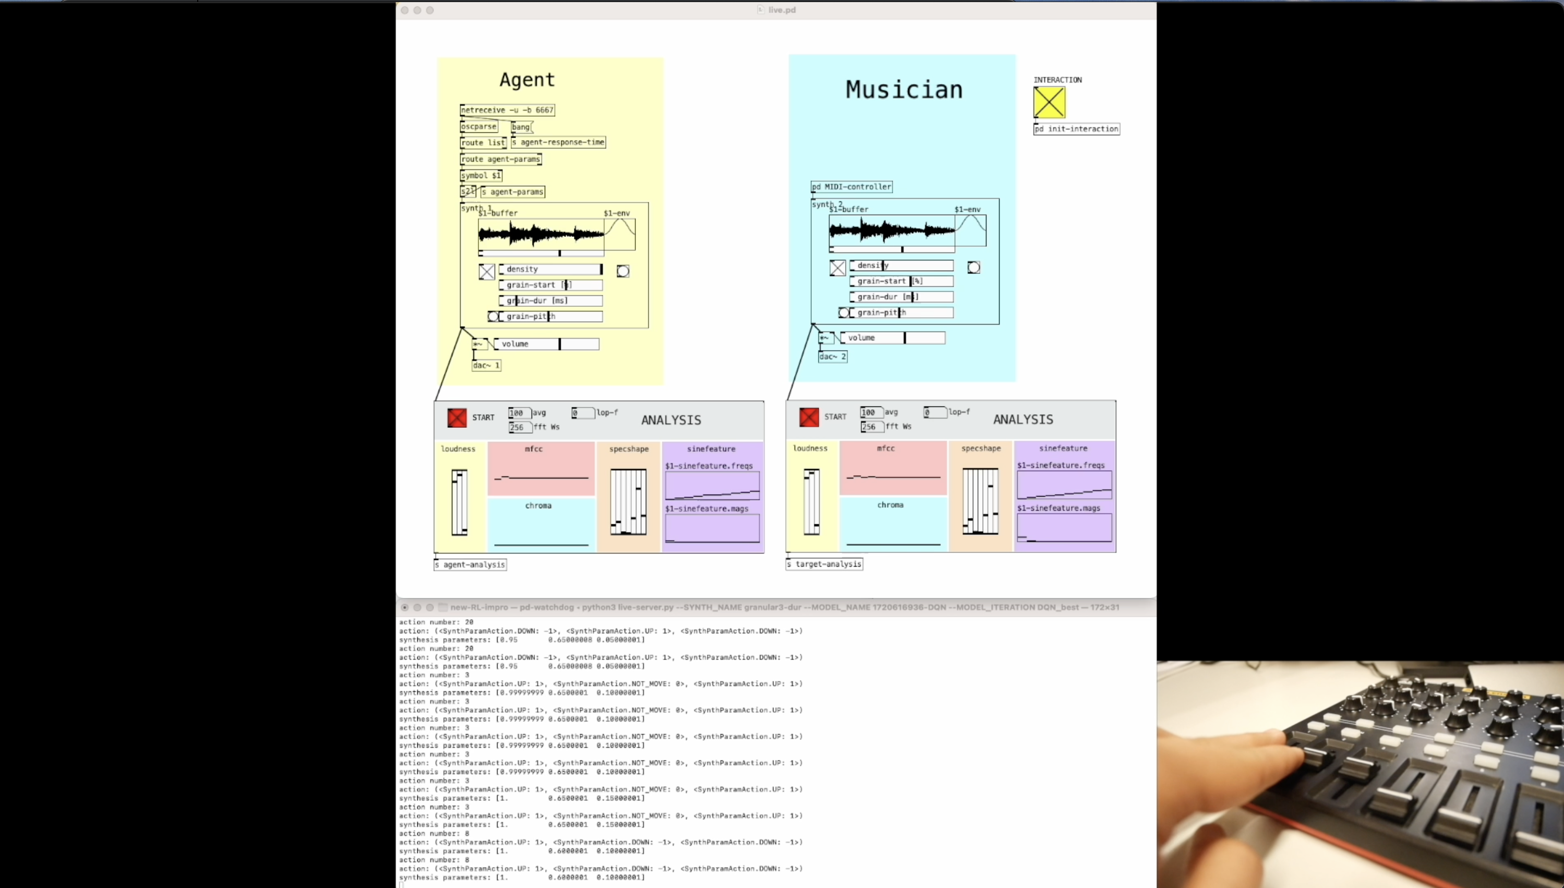Open the pd MIDI-controller subpatch
This screenshot has height=888, width=1564.
[851, 187]
